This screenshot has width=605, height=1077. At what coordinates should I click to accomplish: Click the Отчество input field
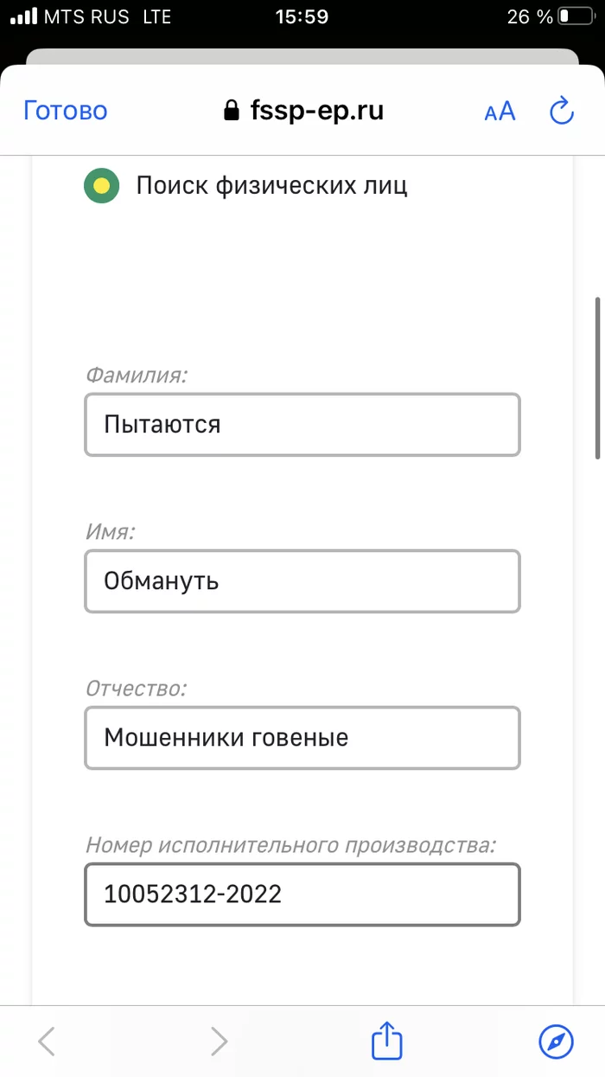point(302,737)
